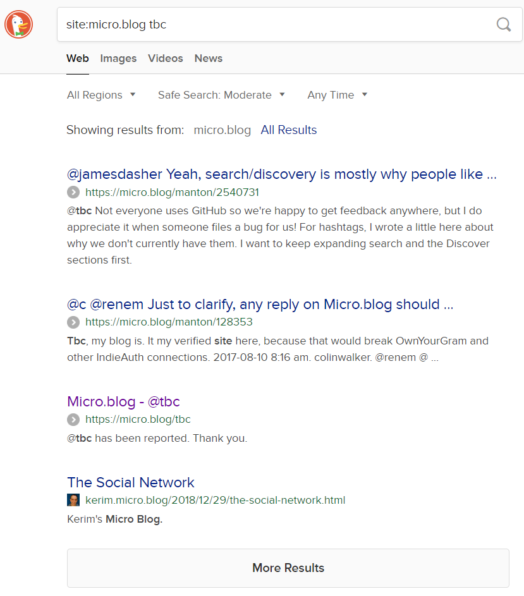The image size is (524, 596).
Task: Click arrow icon beside manton/128353 URL
Action: point(73,322)
